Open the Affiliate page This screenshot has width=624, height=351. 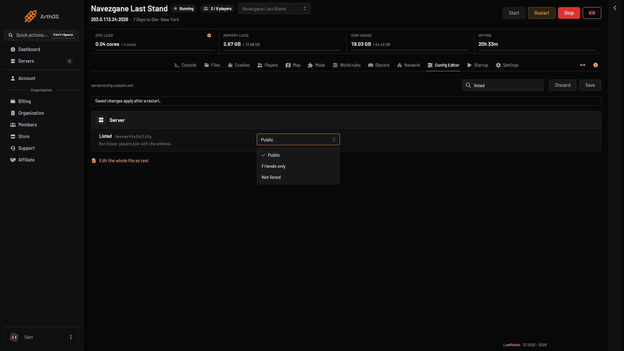[x=41, y=160]
